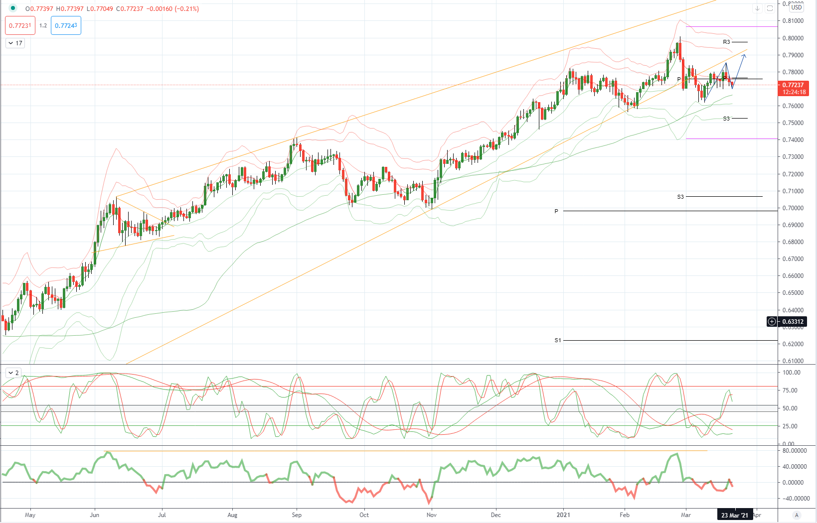Viewport: 817px width, 523px height.
Task: Click the 1.2 spread value
Action: pos(43,25)
